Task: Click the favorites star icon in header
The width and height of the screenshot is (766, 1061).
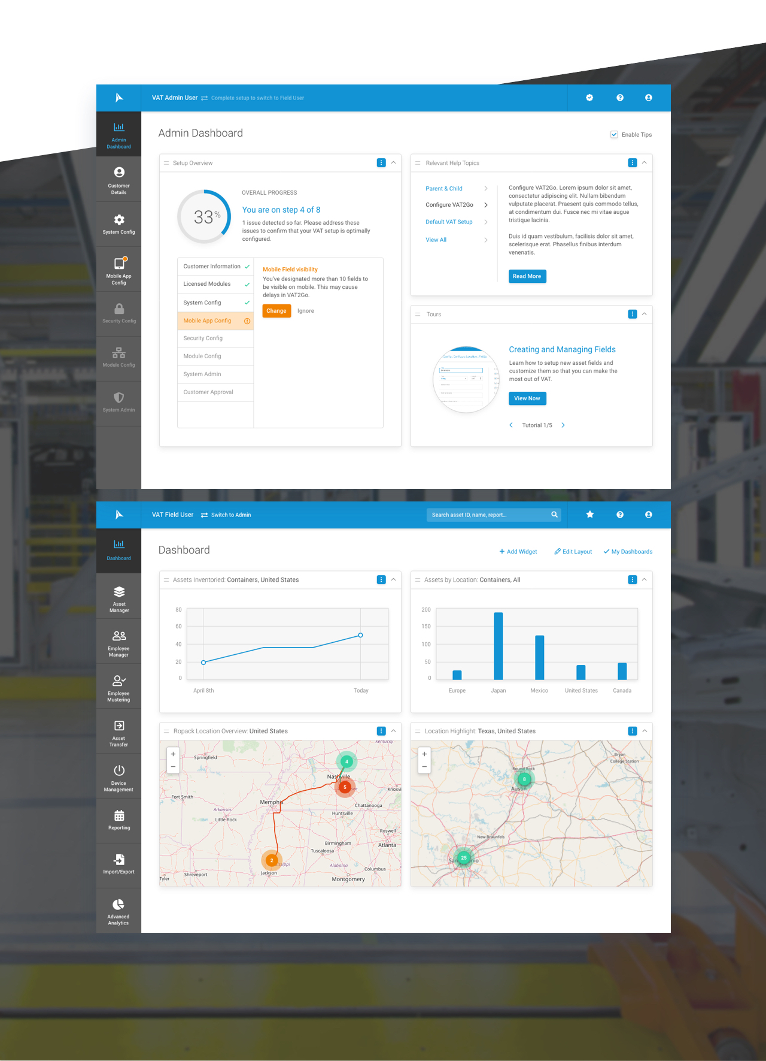Action: [589, 515]
